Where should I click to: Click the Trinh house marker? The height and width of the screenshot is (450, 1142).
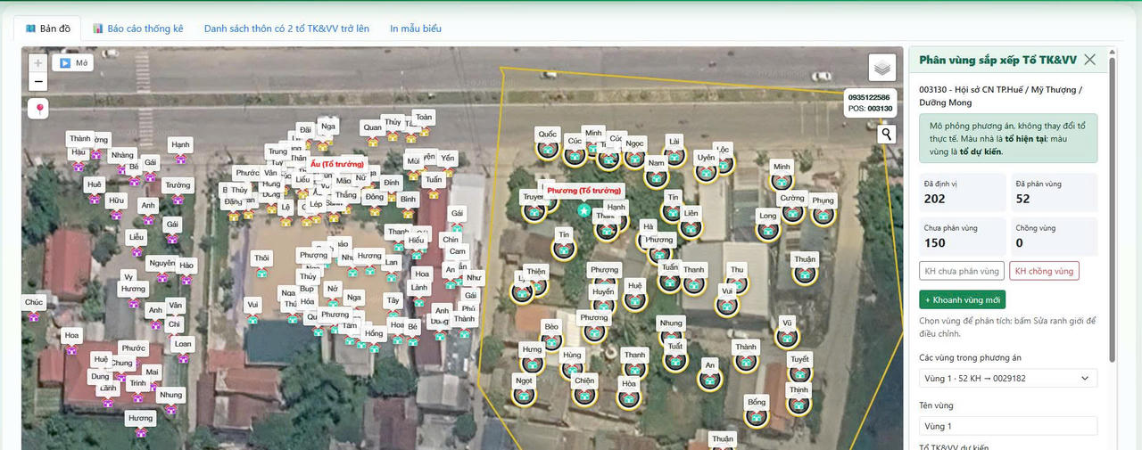(x=137, y=397)
